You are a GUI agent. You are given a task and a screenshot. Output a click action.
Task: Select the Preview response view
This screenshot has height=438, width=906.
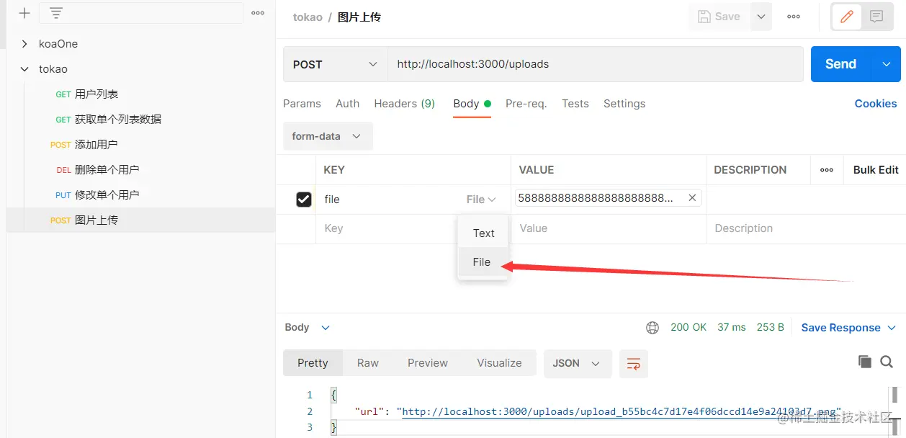427,363
